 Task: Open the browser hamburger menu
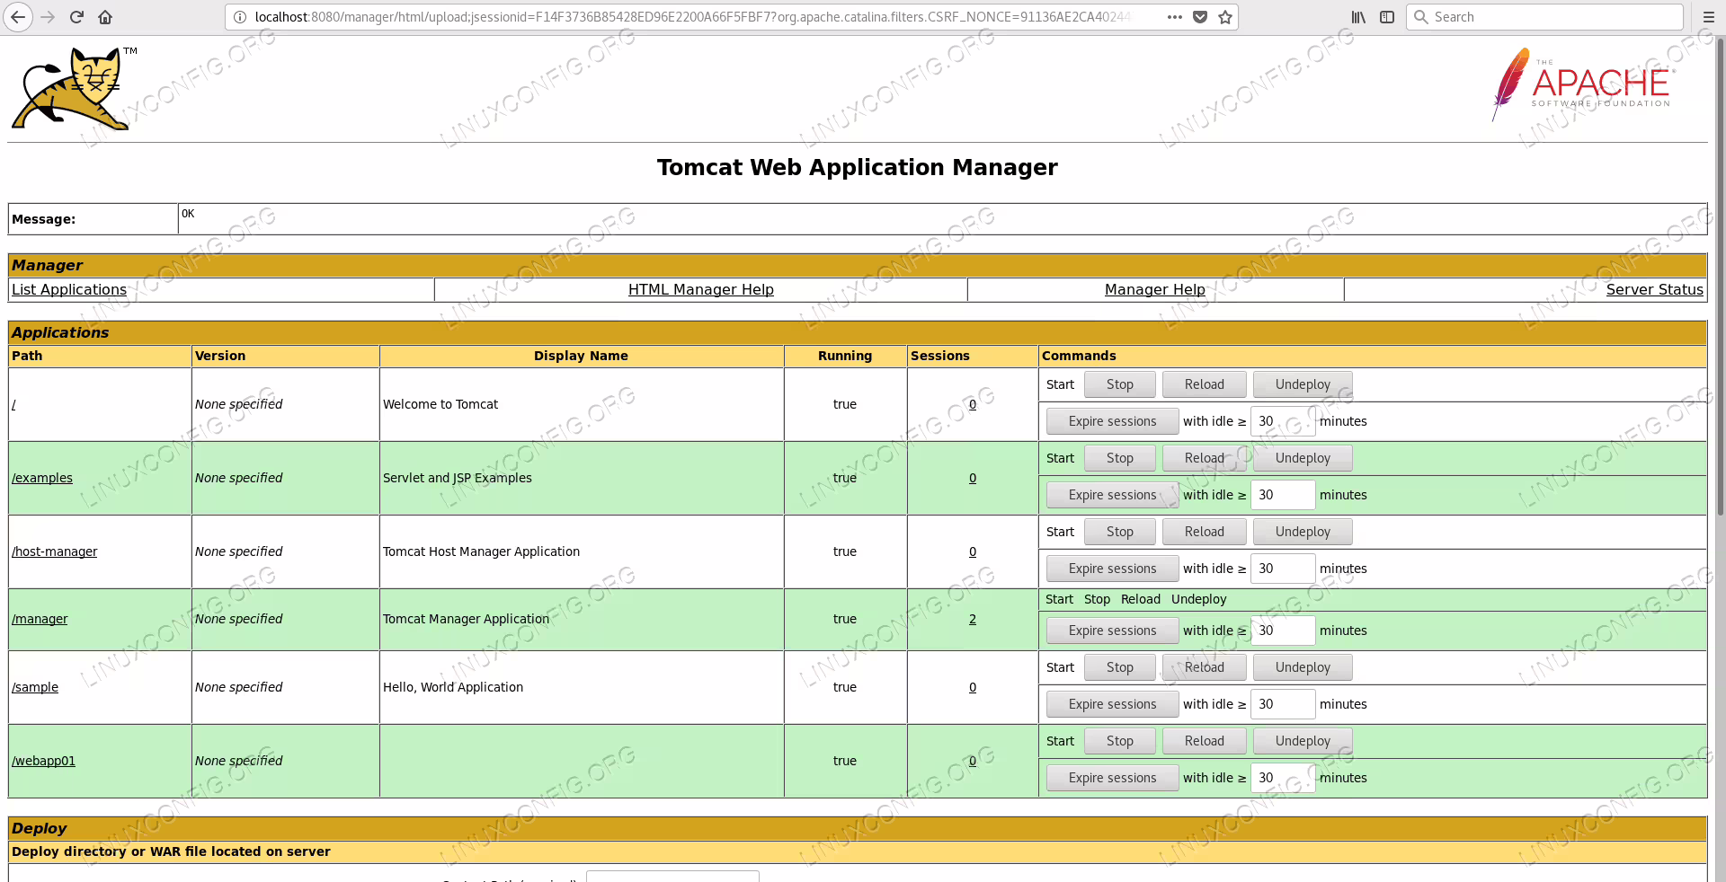(1709, 17)
